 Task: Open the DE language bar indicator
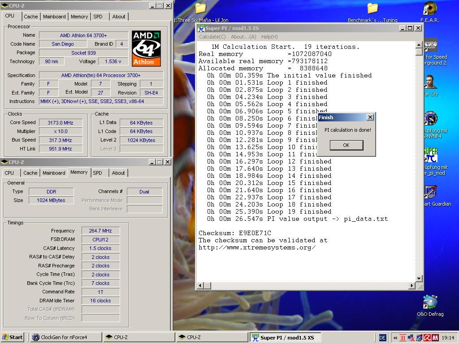pyautogui.click(x=382, y=338)
